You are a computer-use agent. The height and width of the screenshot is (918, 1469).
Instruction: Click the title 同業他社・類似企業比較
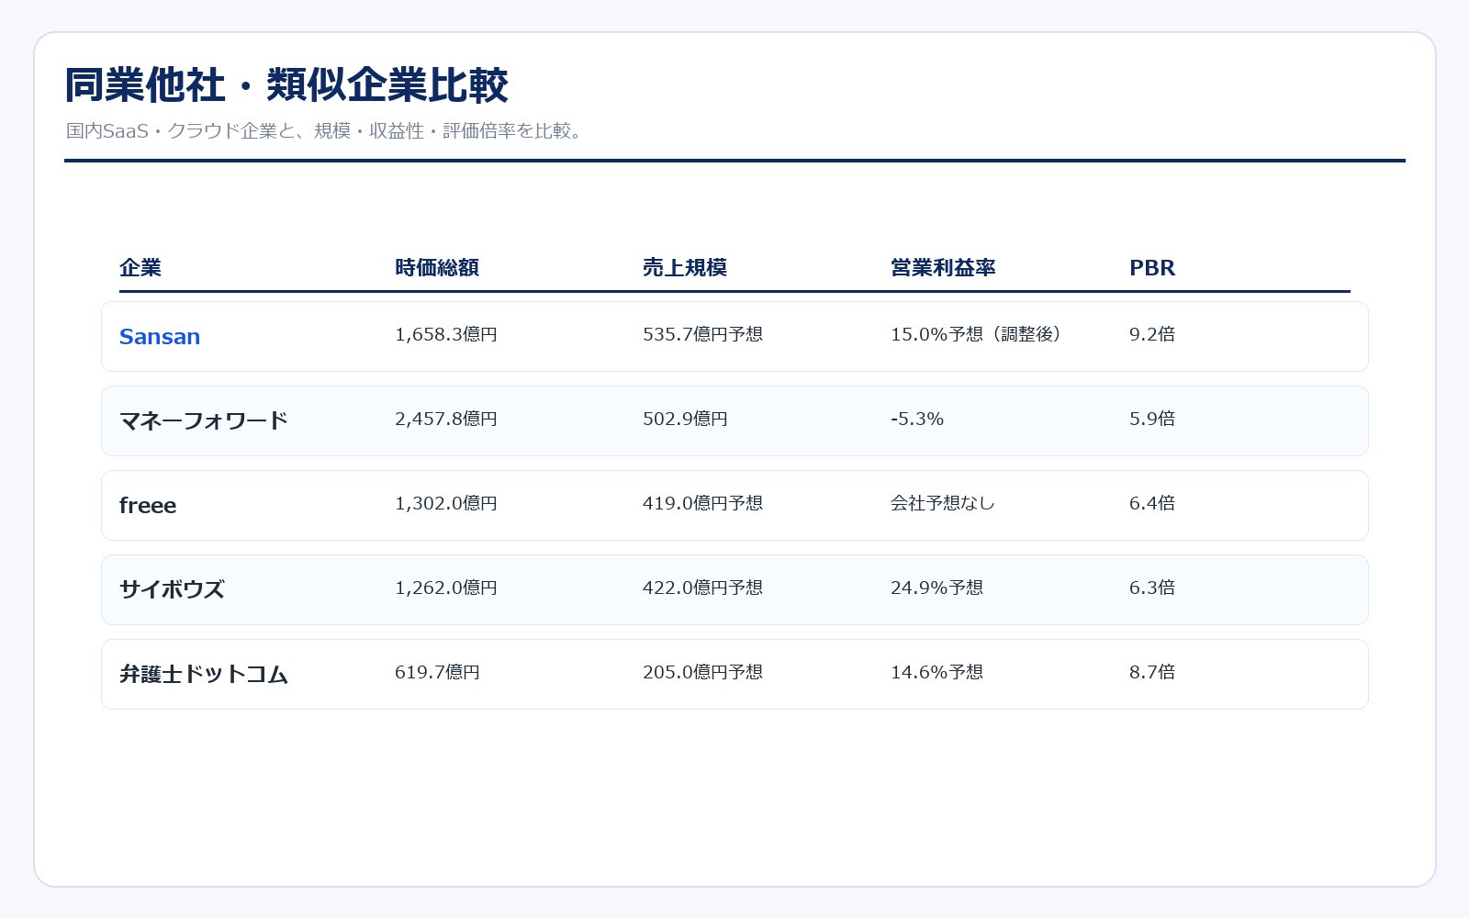[x=286, y=85]
